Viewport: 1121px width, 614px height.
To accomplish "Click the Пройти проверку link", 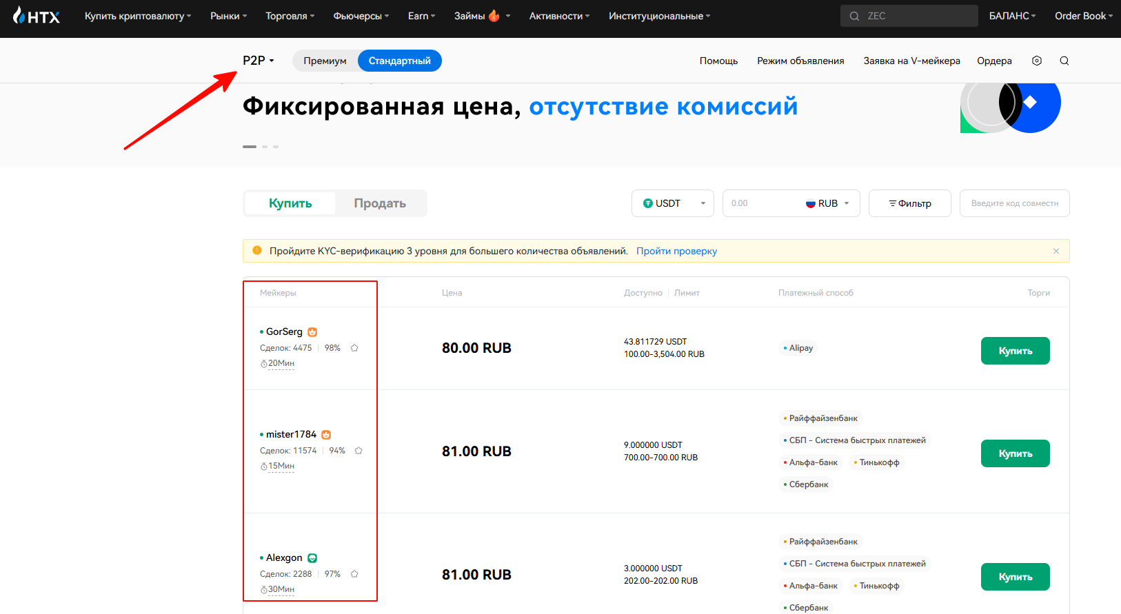I will pyautogui.click(x=676, y=251).
